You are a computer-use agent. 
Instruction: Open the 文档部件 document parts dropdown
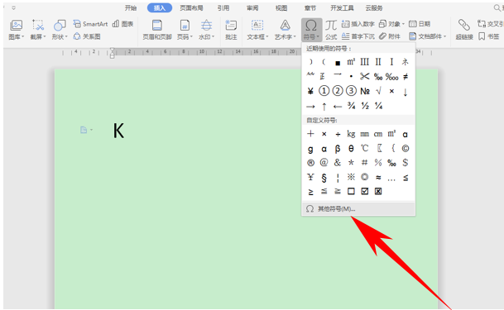point(428,36)
